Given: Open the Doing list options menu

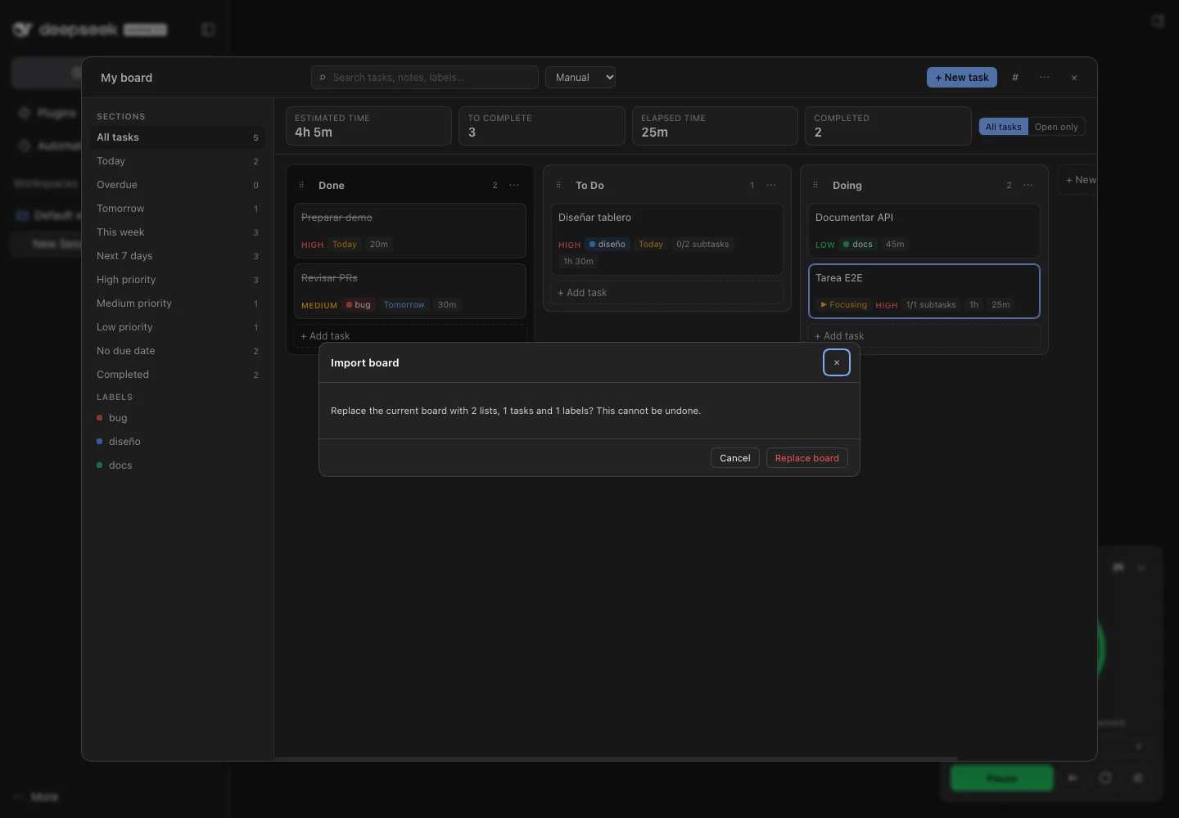Looking at the screenshot, I should [x=1028, y=186].
